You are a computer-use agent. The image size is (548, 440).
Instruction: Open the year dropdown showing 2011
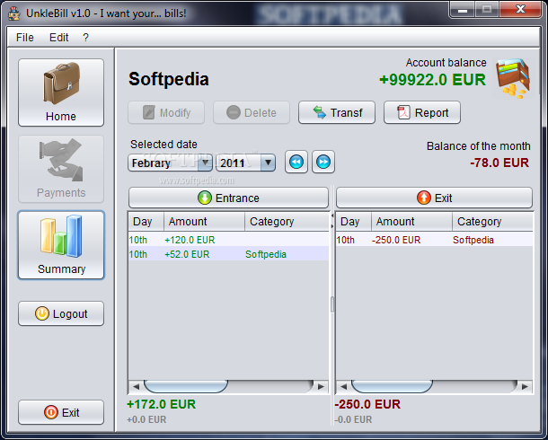pos(245,163)
